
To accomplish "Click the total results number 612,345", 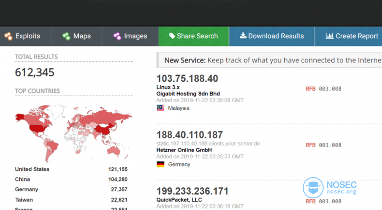I will coord(35,73).
